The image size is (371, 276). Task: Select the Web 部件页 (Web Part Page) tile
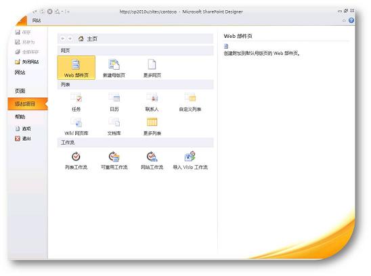tap(77, 68)
